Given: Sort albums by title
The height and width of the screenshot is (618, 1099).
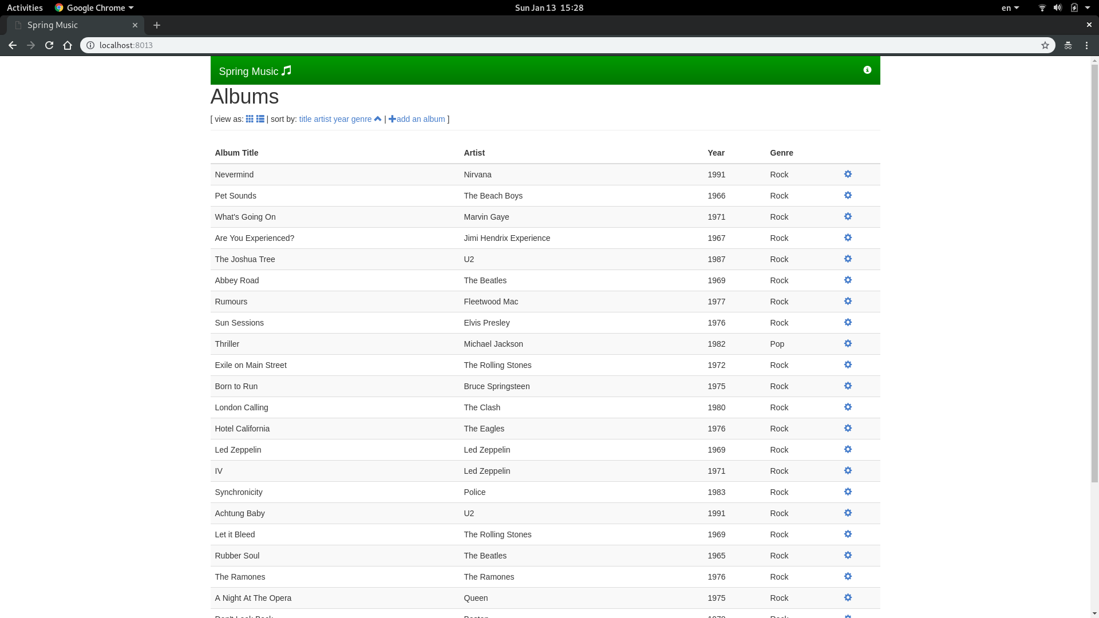Looking at the screenshot, I should (x=305, y=119).
